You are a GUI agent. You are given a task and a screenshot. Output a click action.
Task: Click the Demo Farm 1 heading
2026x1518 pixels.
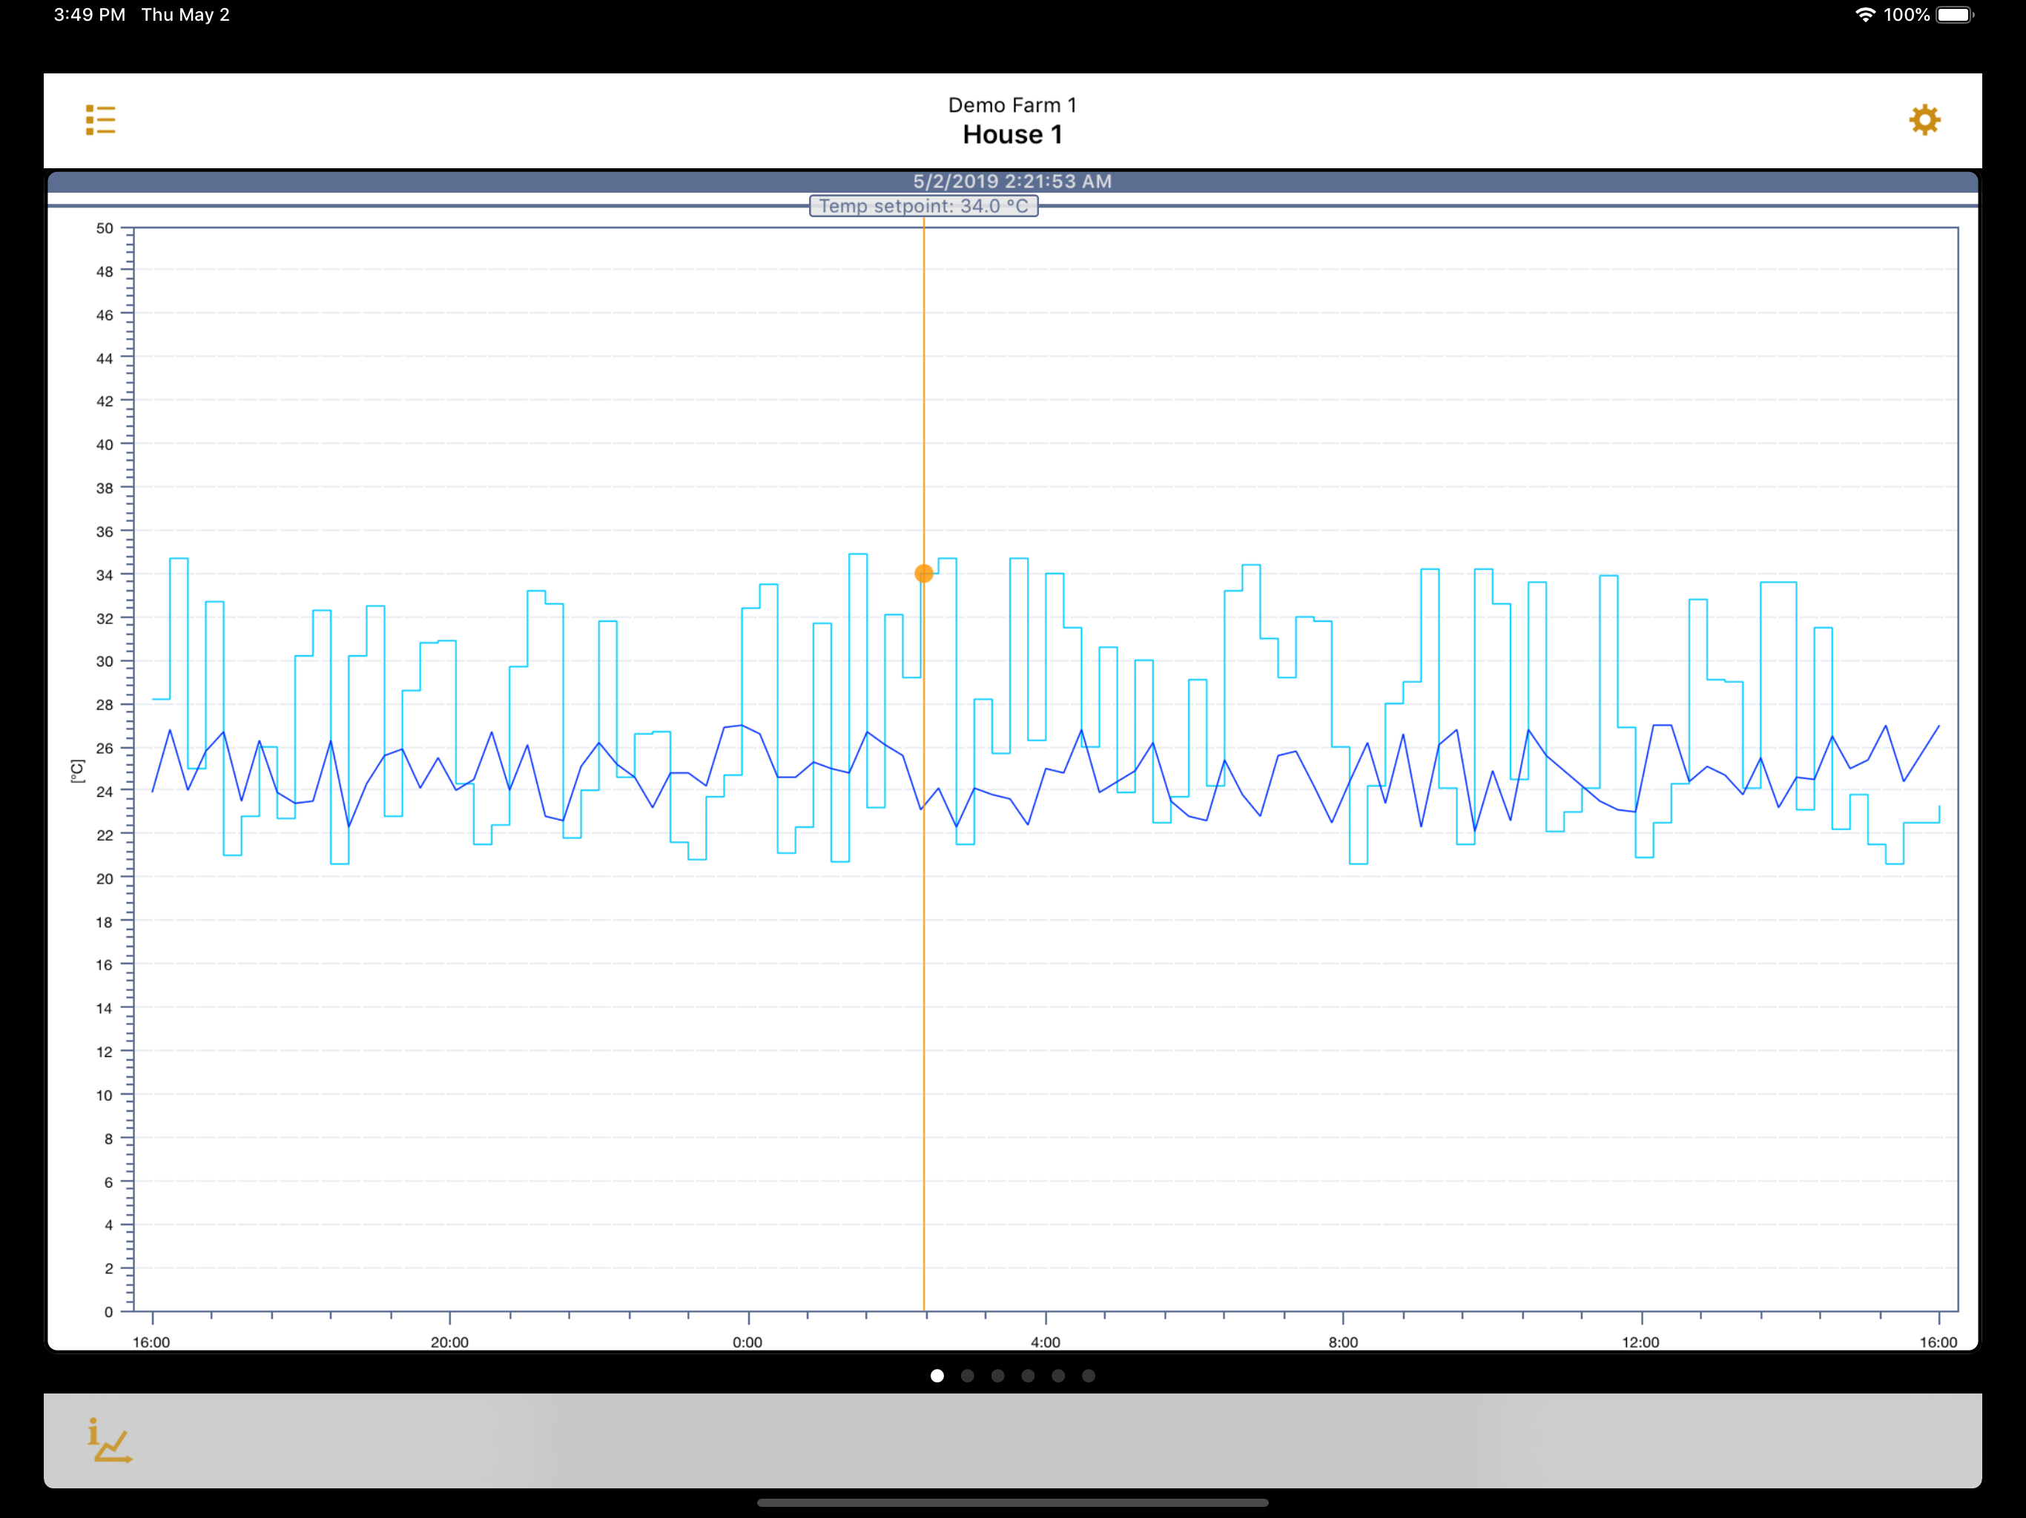pyautogui.click(x=1012, y=105)
